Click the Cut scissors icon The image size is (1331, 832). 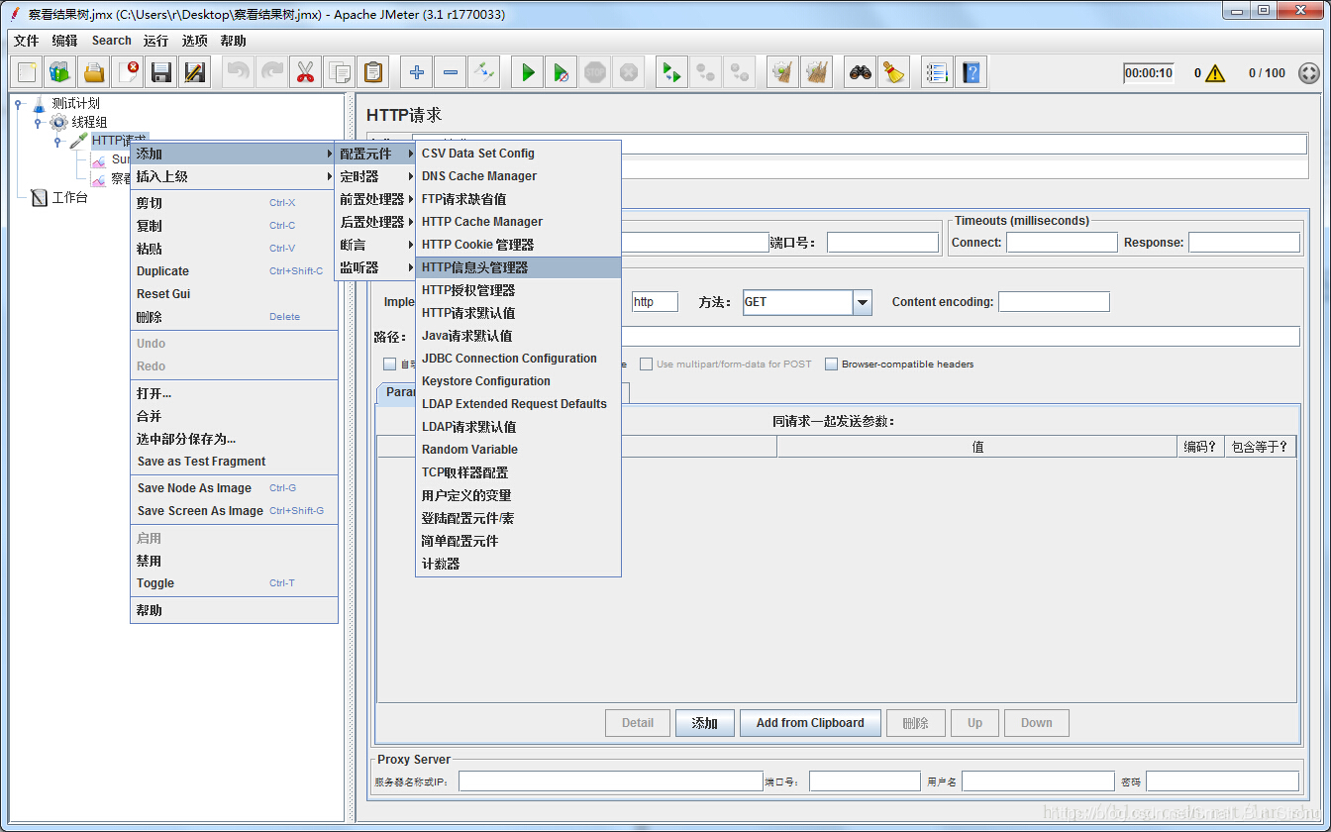(305, 72)
